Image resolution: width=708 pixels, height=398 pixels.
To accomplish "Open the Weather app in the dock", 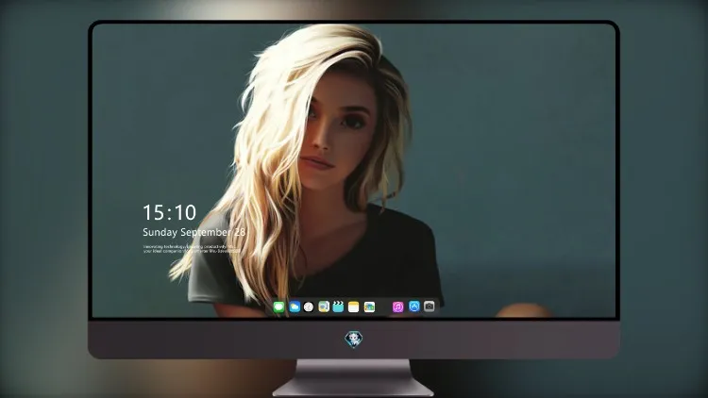I will 295,307.
